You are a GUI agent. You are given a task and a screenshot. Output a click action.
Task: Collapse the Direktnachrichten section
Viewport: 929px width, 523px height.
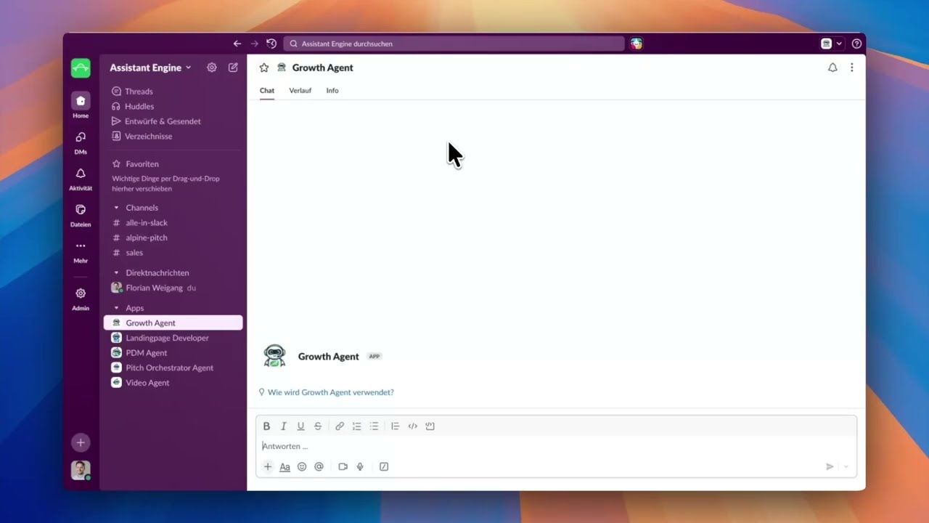coord(116,273)
